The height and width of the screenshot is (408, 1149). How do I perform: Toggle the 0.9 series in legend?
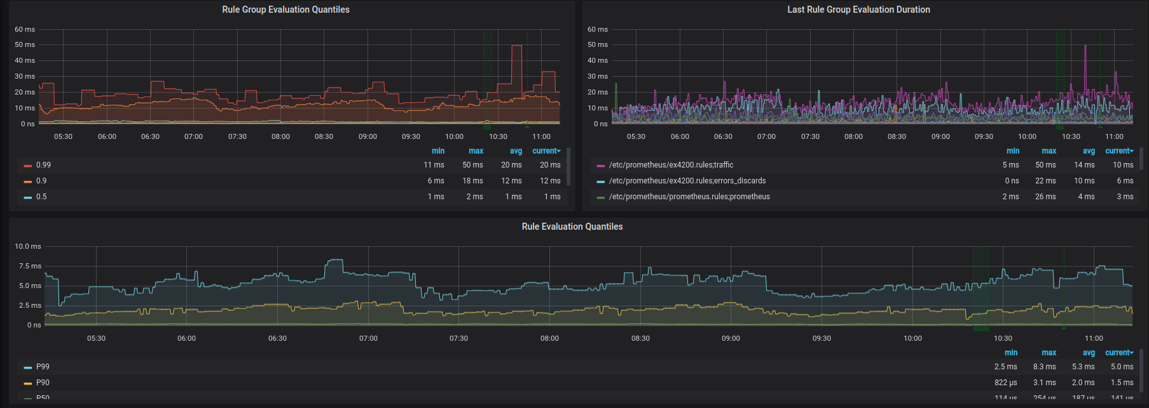[x=41, y=181]
